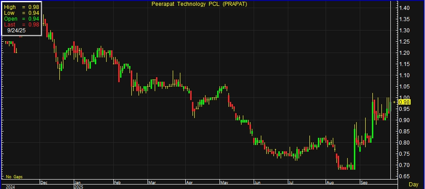Click the No Gaps label

(14, 176)
